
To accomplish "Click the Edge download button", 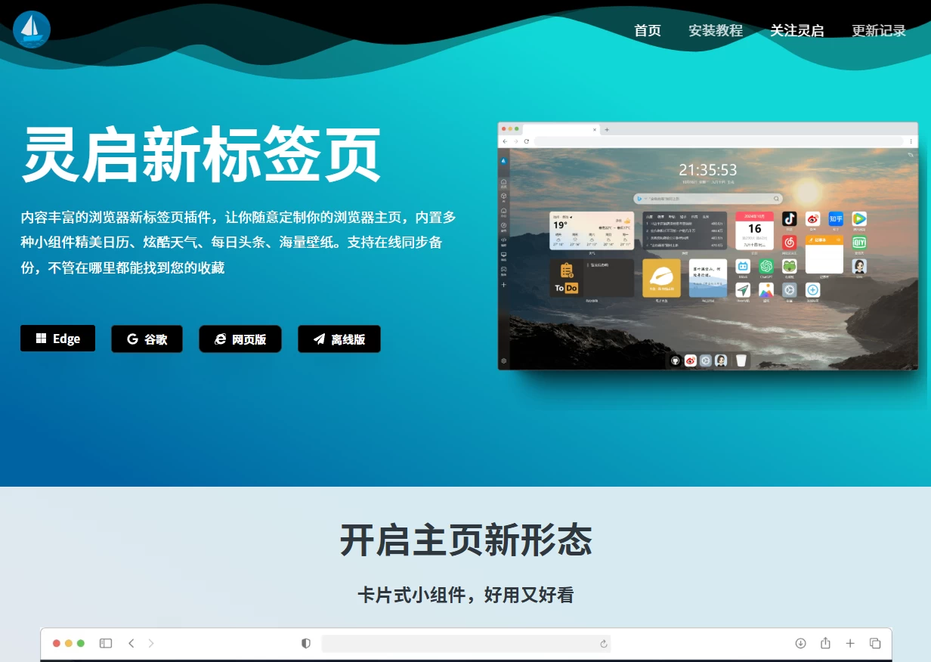I will coord(57,339).
